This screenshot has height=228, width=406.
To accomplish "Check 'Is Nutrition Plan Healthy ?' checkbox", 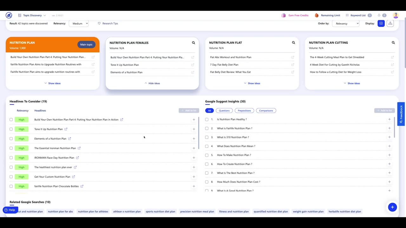I will coord(207,119).
